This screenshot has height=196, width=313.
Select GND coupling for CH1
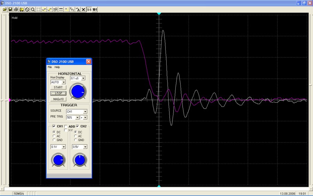[54, 140]
